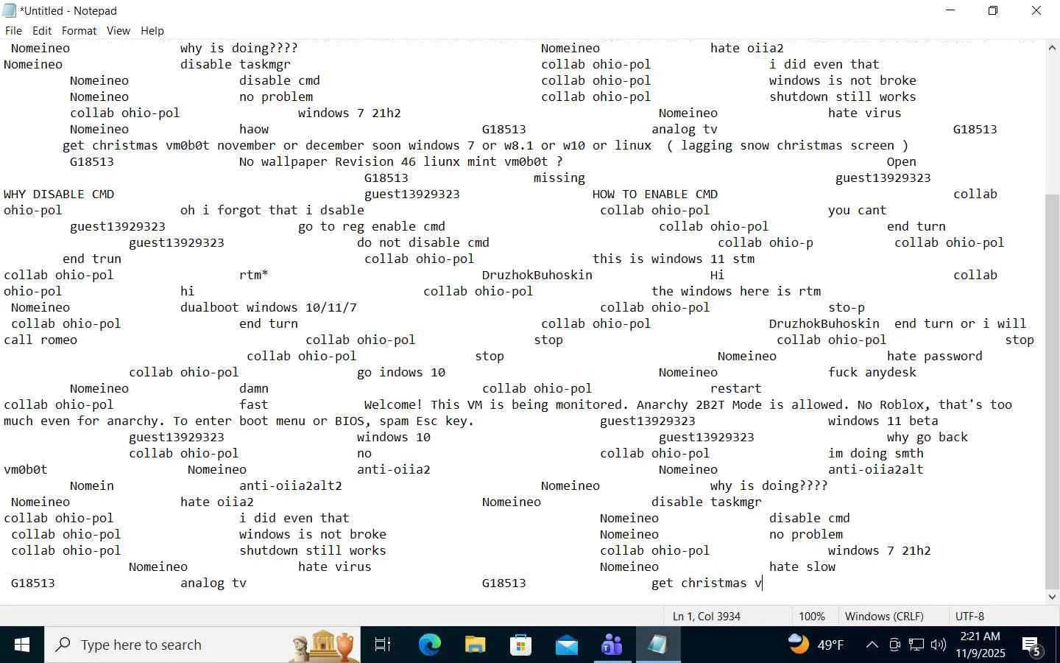Click the text 'im doing smth'
The height and width of the screenshot is (663, 1060).
876,454
